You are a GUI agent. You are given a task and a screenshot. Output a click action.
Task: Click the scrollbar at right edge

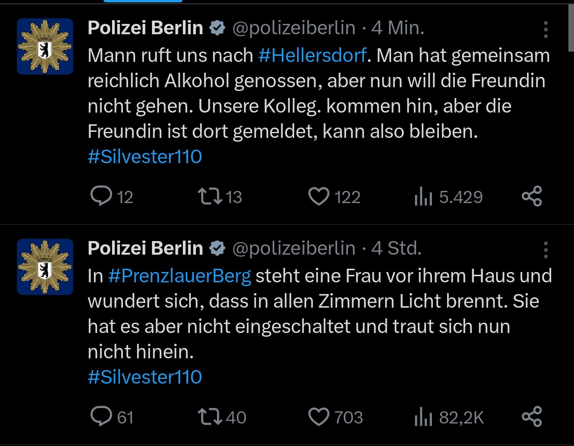[571, 26]
